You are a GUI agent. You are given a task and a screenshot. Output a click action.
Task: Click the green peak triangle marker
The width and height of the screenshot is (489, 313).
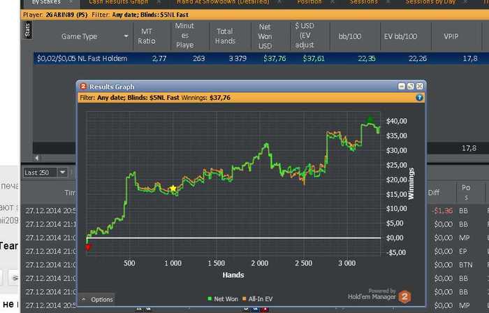370,119
